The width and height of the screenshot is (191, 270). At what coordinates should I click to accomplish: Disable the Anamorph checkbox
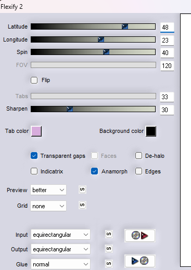[94, 171]
